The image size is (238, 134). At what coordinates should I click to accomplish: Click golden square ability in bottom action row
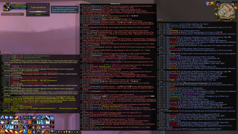pyautogui.click(x=30, y=131)
